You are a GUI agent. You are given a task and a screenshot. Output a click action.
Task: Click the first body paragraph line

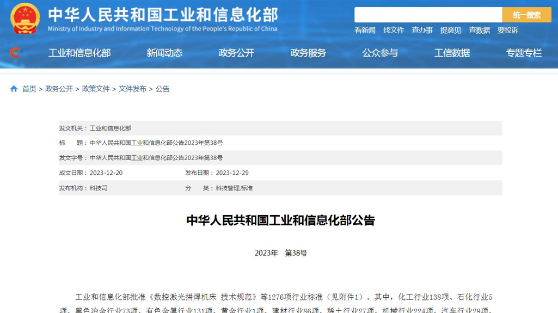point(284,297)
